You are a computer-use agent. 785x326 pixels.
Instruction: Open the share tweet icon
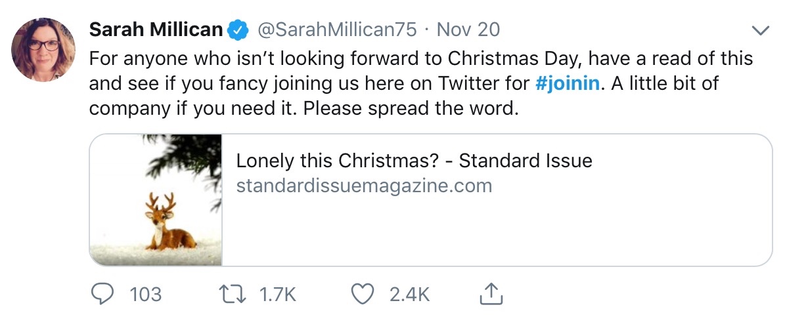point(490,294)
